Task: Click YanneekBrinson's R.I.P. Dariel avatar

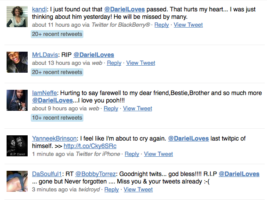Action: (x=18, y=146)
